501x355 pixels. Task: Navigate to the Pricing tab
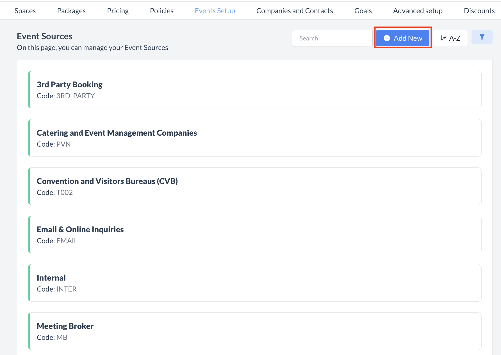click(118, 10)
